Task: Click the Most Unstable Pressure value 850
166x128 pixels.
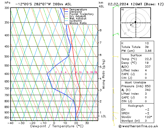Action: (x=148, y=86)
